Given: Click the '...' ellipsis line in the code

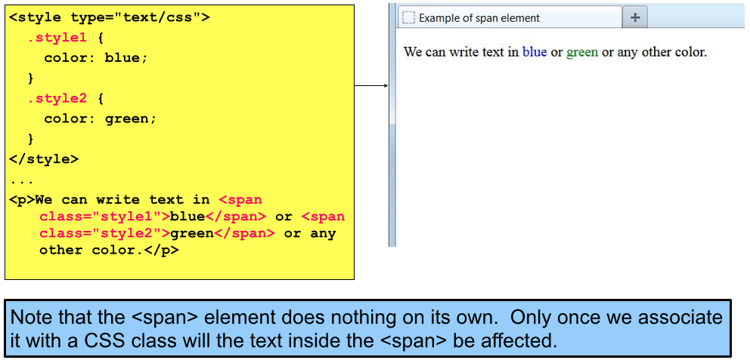Looking at the screenshot, I should [21, 181].
